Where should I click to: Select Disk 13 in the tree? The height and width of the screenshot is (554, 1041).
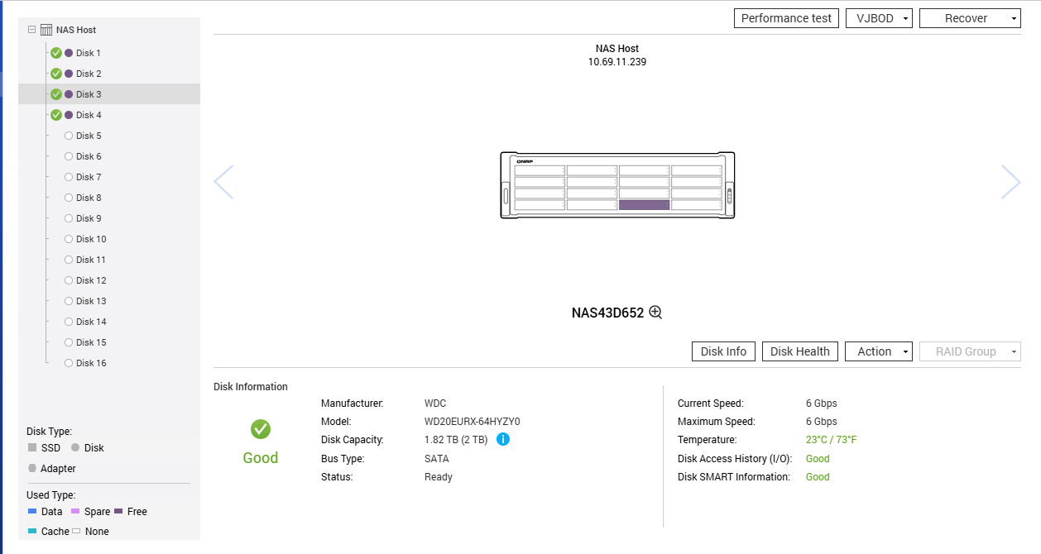pos(91,301)
